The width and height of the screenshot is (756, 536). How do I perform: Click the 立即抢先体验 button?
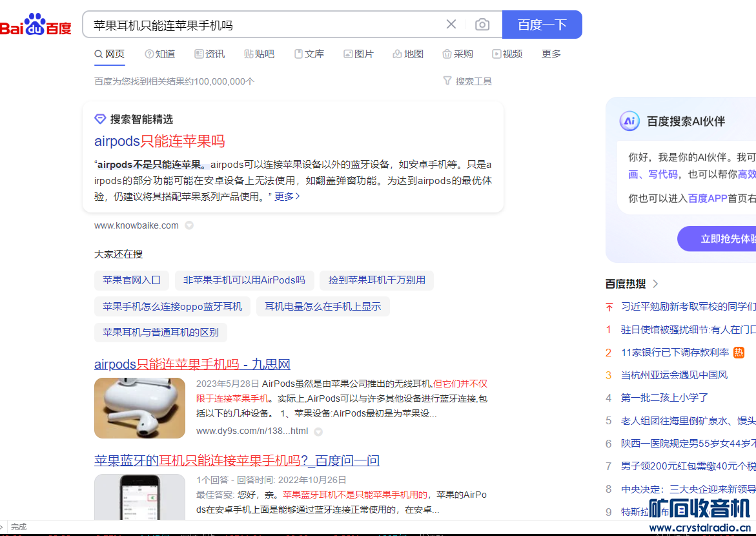coord(717,239)
